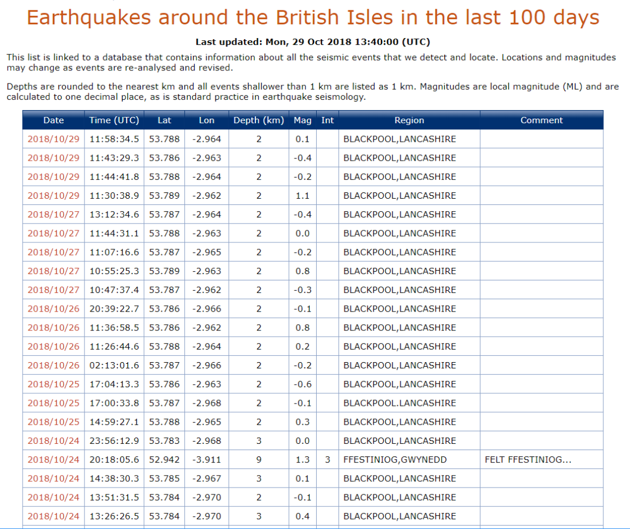The height and width of the screenshot is (529, 630).
Task: Click the Mag column header
Action: click(x=303, y=120)
